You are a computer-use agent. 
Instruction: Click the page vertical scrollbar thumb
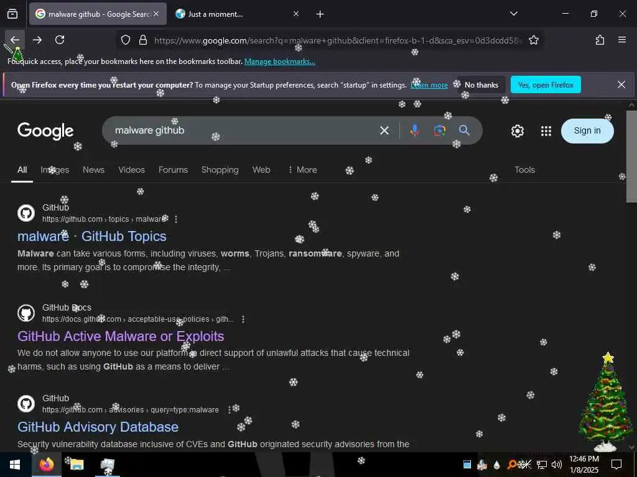point(631,156)
